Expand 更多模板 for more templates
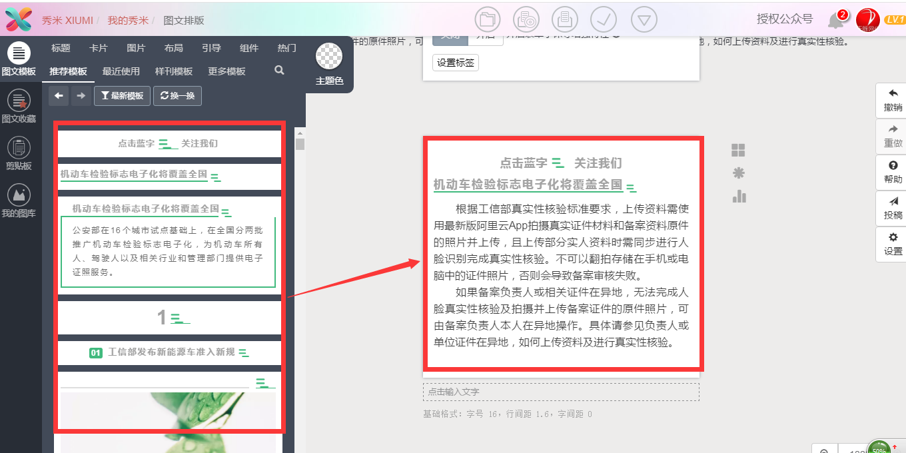Viewport: 906px width, 453px height. pyautogui.click(x=226, y=71)
